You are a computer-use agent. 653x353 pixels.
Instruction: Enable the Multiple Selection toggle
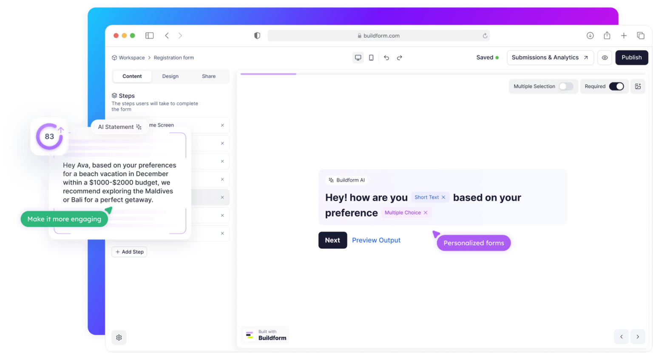tap(566, 86)
